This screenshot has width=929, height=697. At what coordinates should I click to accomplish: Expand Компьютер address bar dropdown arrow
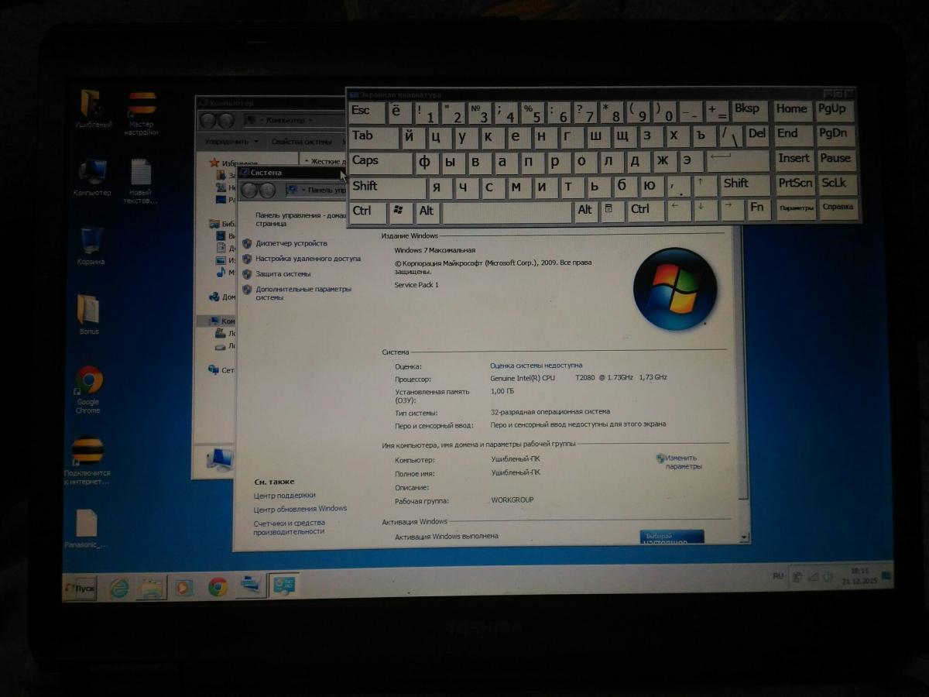pos(312,121)
